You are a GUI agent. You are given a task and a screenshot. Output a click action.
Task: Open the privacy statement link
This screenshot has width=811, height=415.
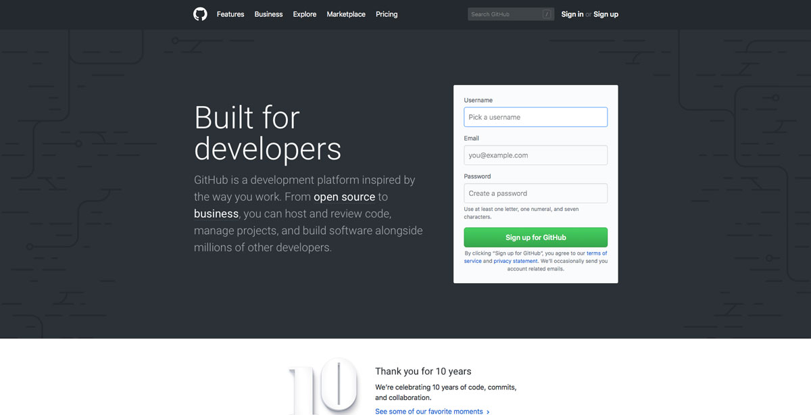coord(516,261)
